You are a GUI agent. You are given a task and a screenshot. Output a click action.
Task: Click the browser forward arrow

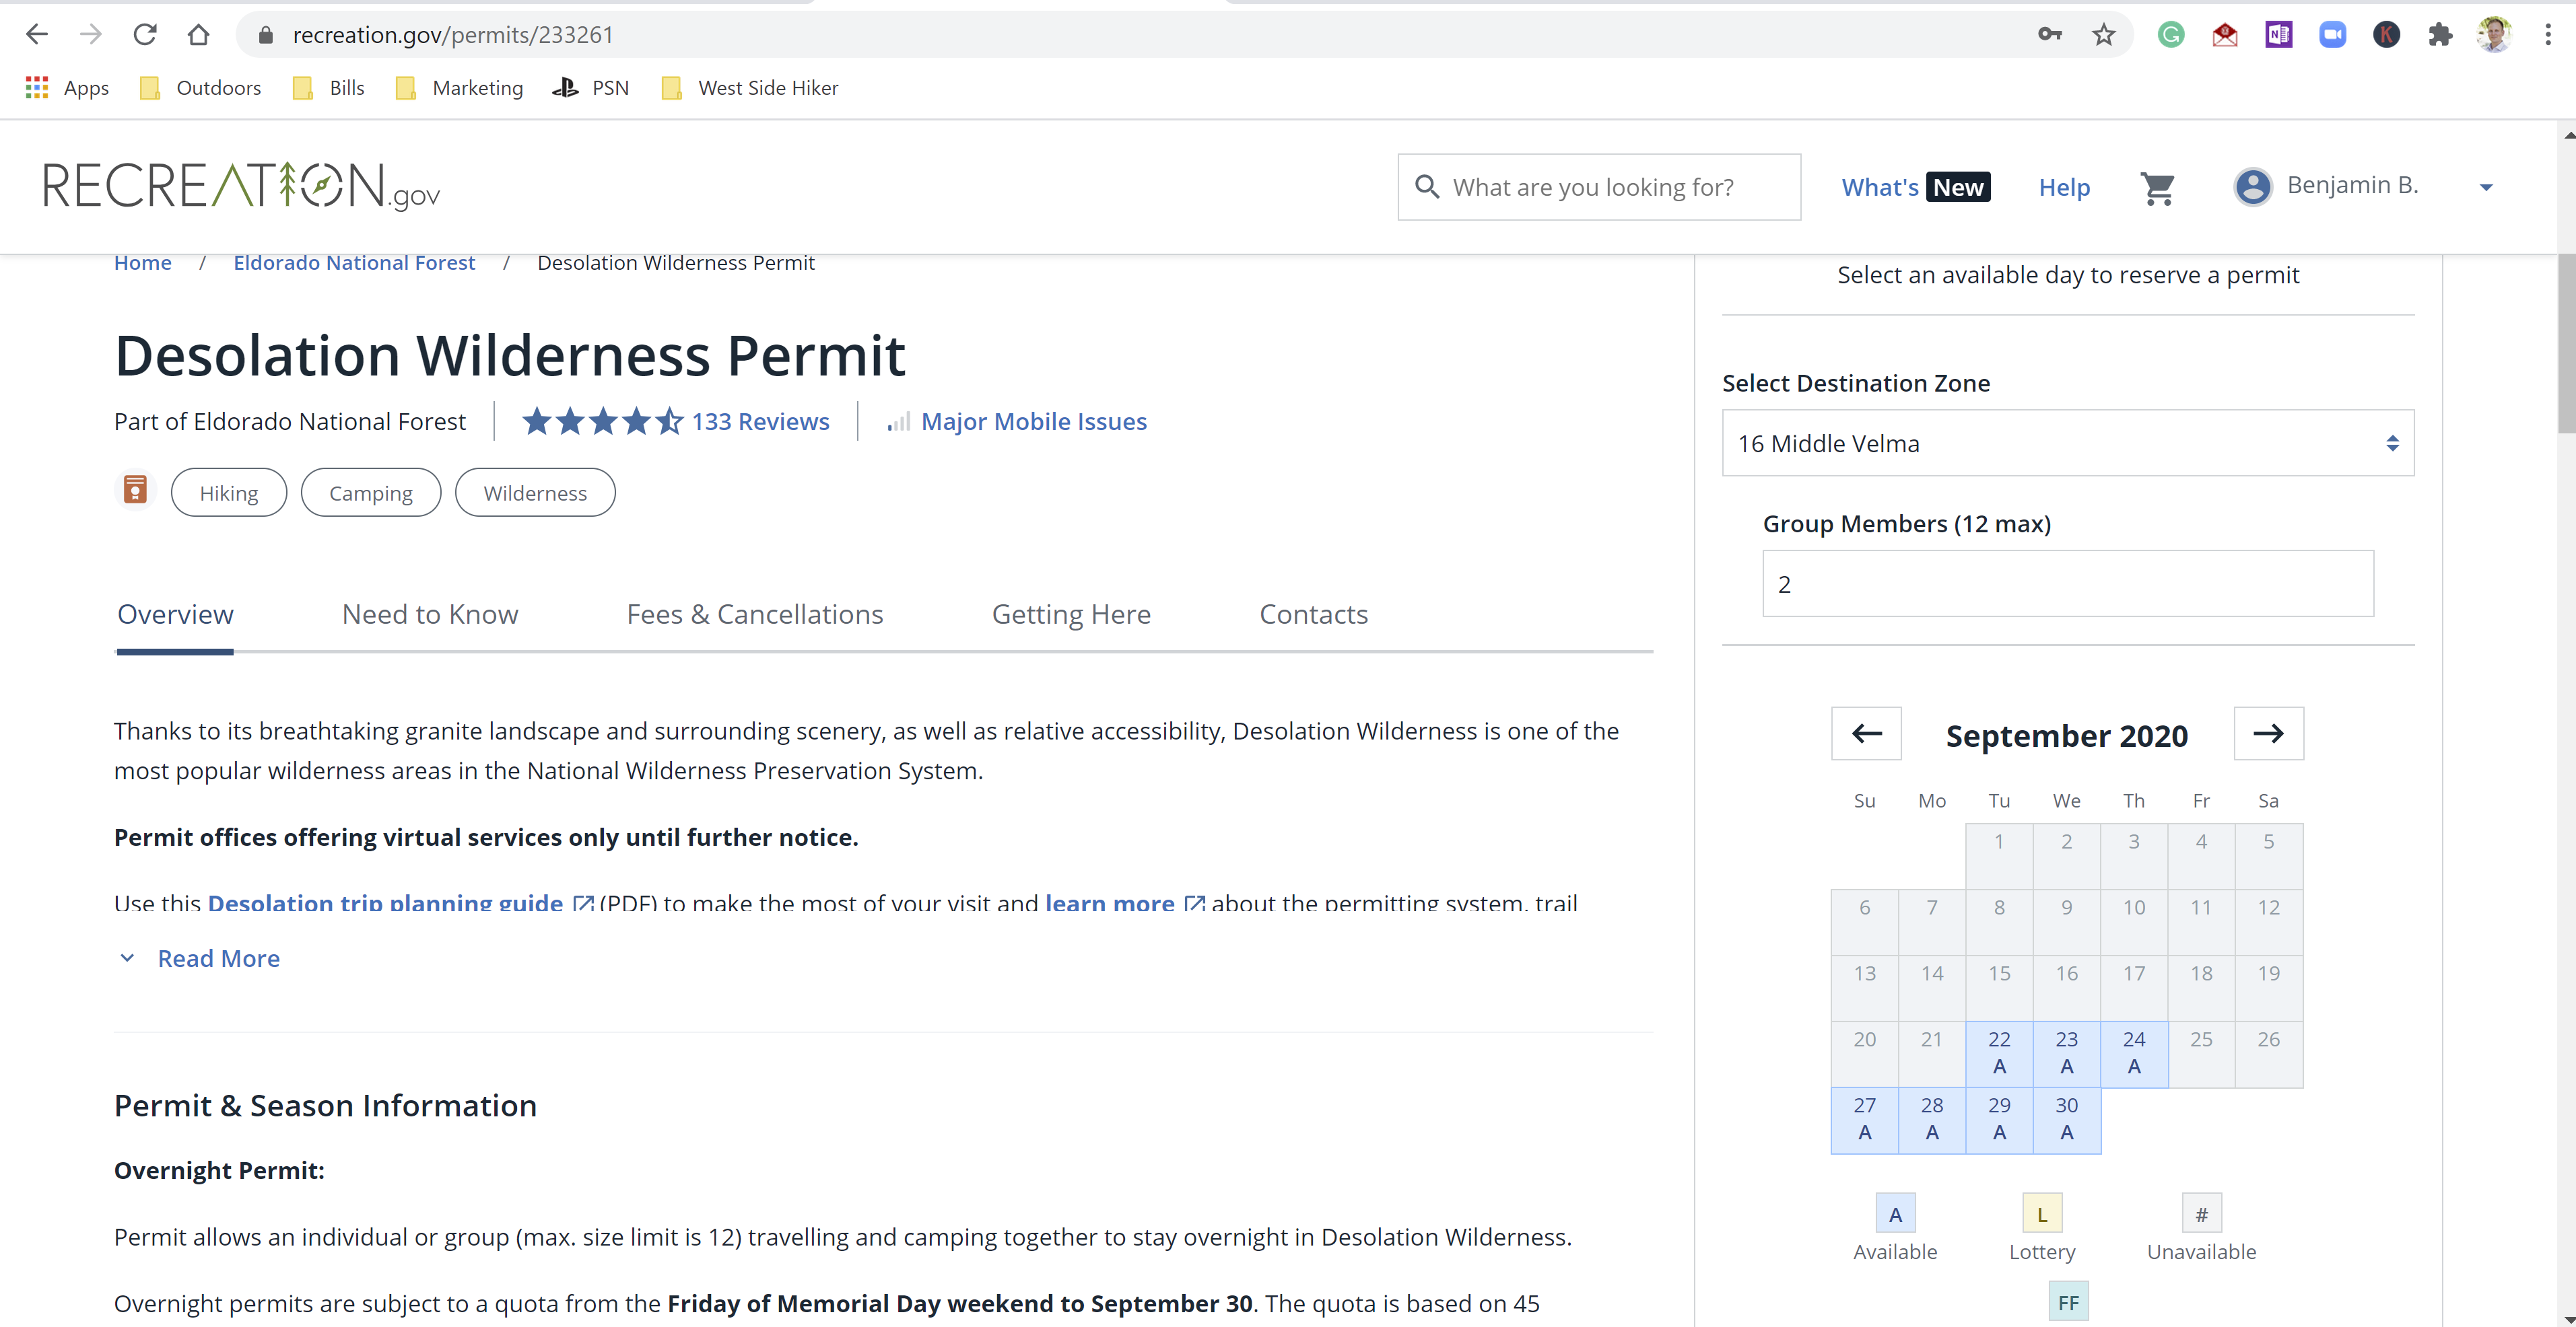pyautogui.click(x=91, y=35)
